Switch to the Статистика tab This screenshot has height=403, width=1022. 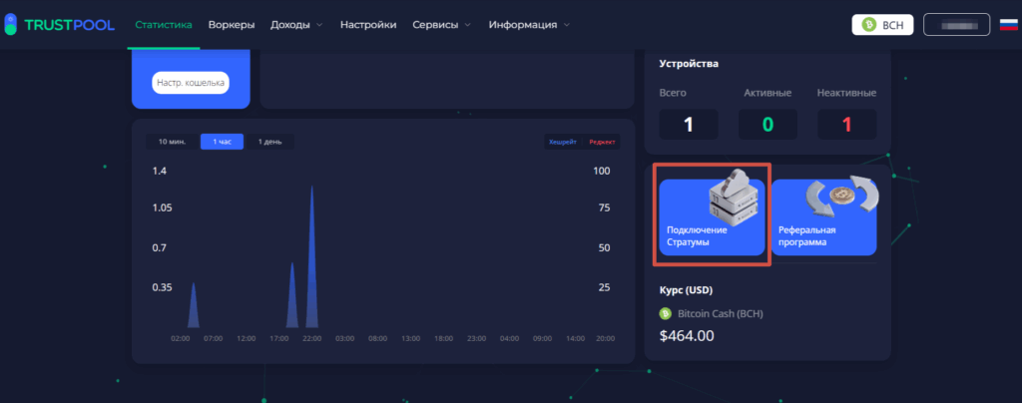(163, 24)
